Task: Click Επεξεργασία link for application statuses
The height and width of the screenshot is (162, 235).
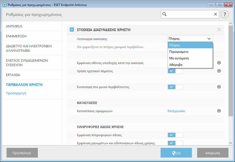Action: tap(176, 111)
